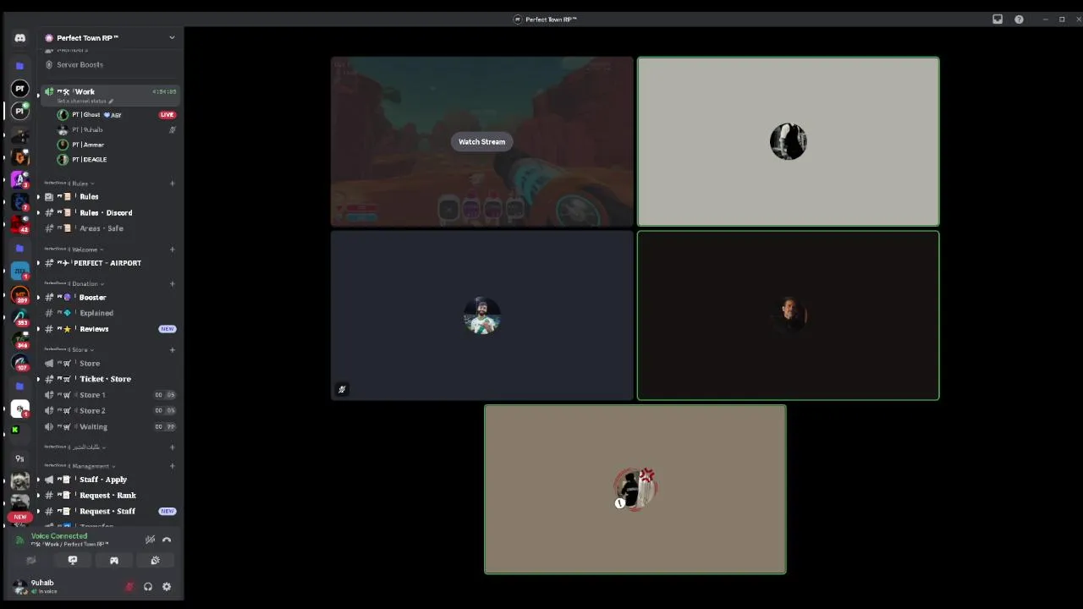Disconnect from voice with the hang-up icon
Viewport: 1083px width, 609px height.
(x=167, y=540)
